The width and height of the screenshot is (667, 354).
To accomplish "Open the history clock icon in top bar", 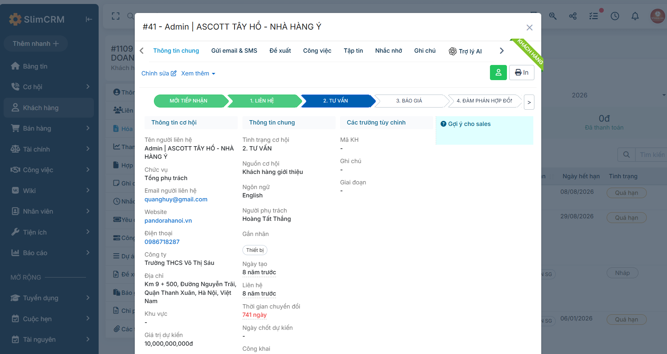I will [615, 16].
